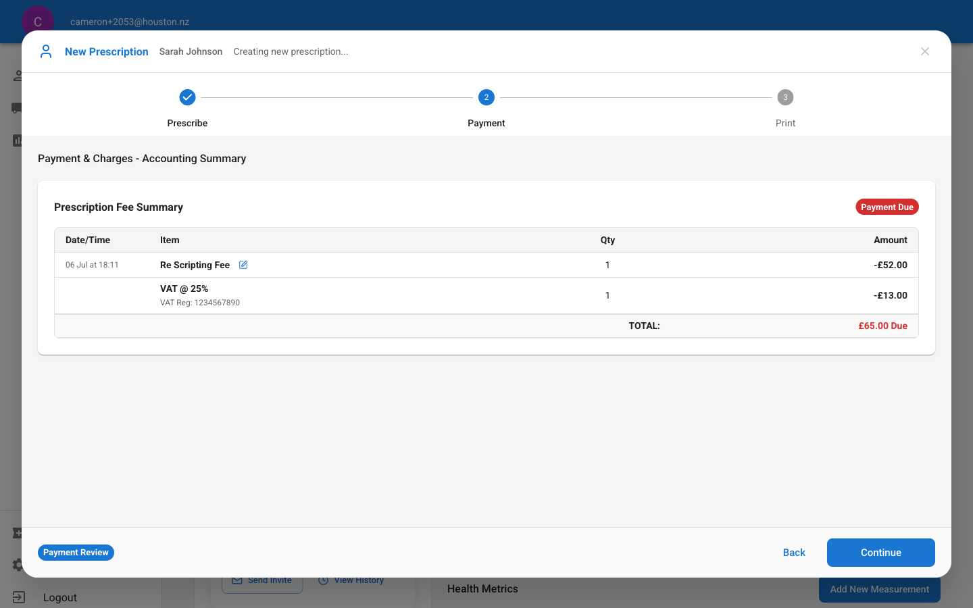Click the Re Scripting Fee item text

coord(195,265)
